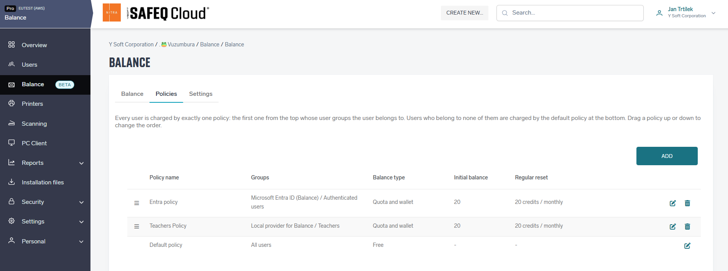Expand the Security submenu chevron
728x271 pixels.
click(x=81, y=202)
